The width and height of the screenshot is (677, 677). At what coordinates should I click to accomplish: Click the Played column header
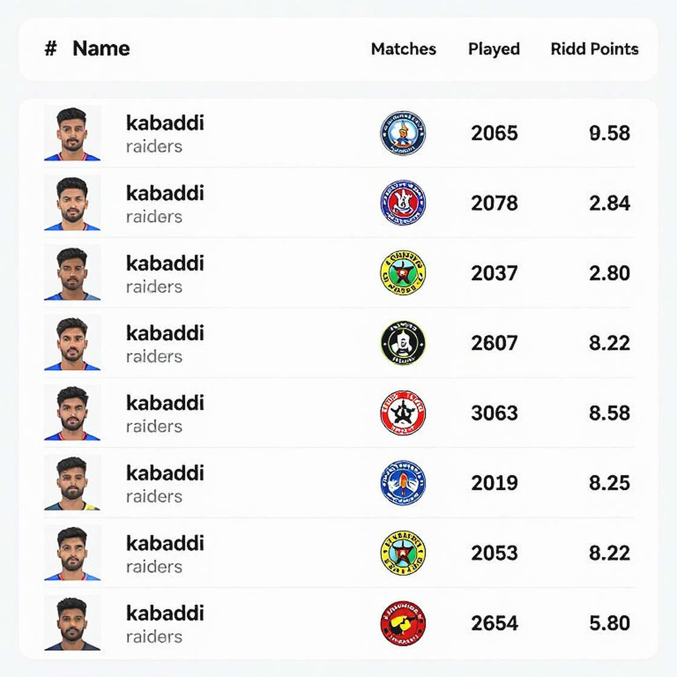click(494, 49)
